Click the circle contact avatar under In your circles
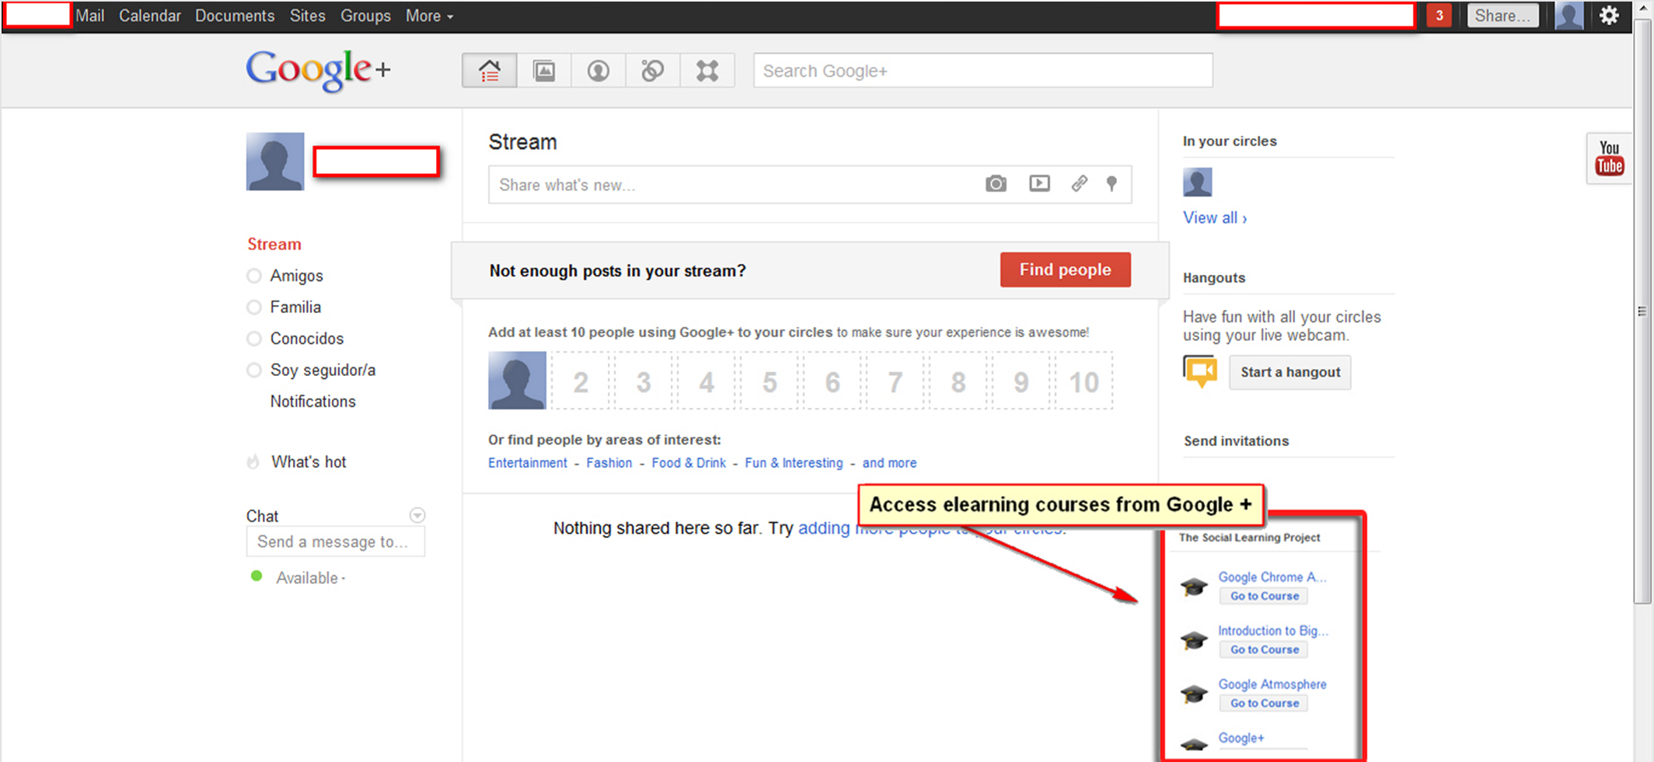 point(1197,182)
